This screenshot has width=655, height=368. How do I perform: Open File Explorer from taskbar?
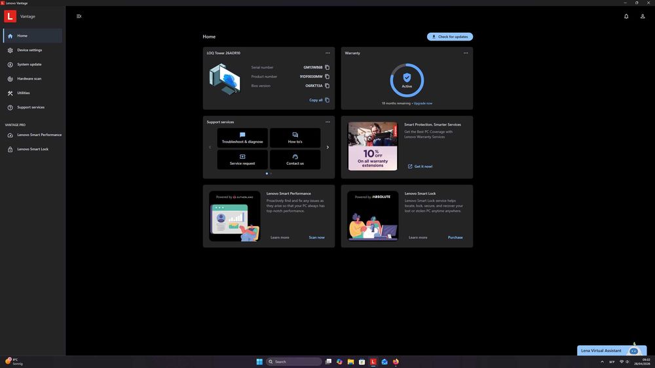[351, 361]
